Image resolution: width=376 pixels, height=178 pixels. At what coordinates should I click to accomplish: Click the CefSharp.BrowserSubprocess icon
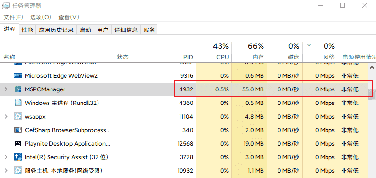point(18,130)
